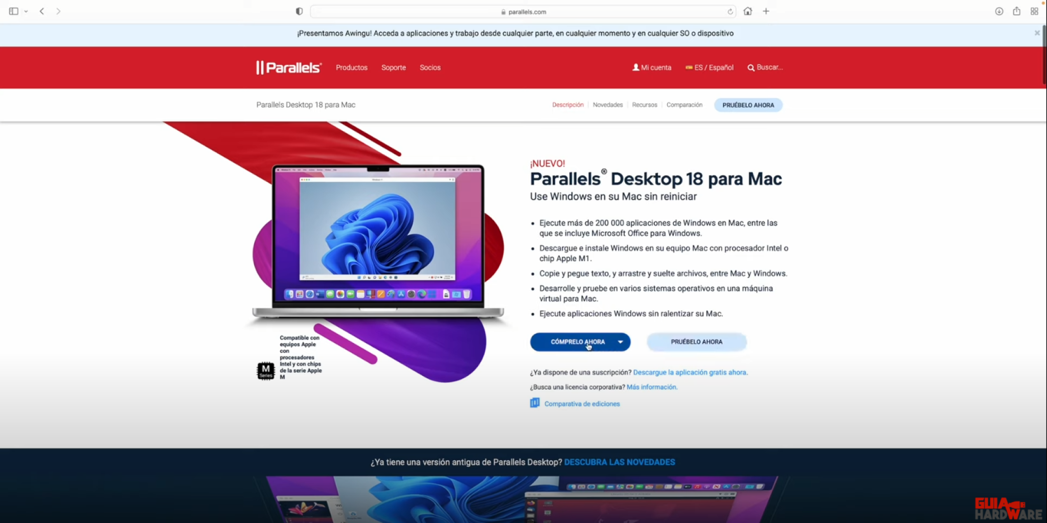Click the Share button in the browser toolbar

click(1016, 11)
